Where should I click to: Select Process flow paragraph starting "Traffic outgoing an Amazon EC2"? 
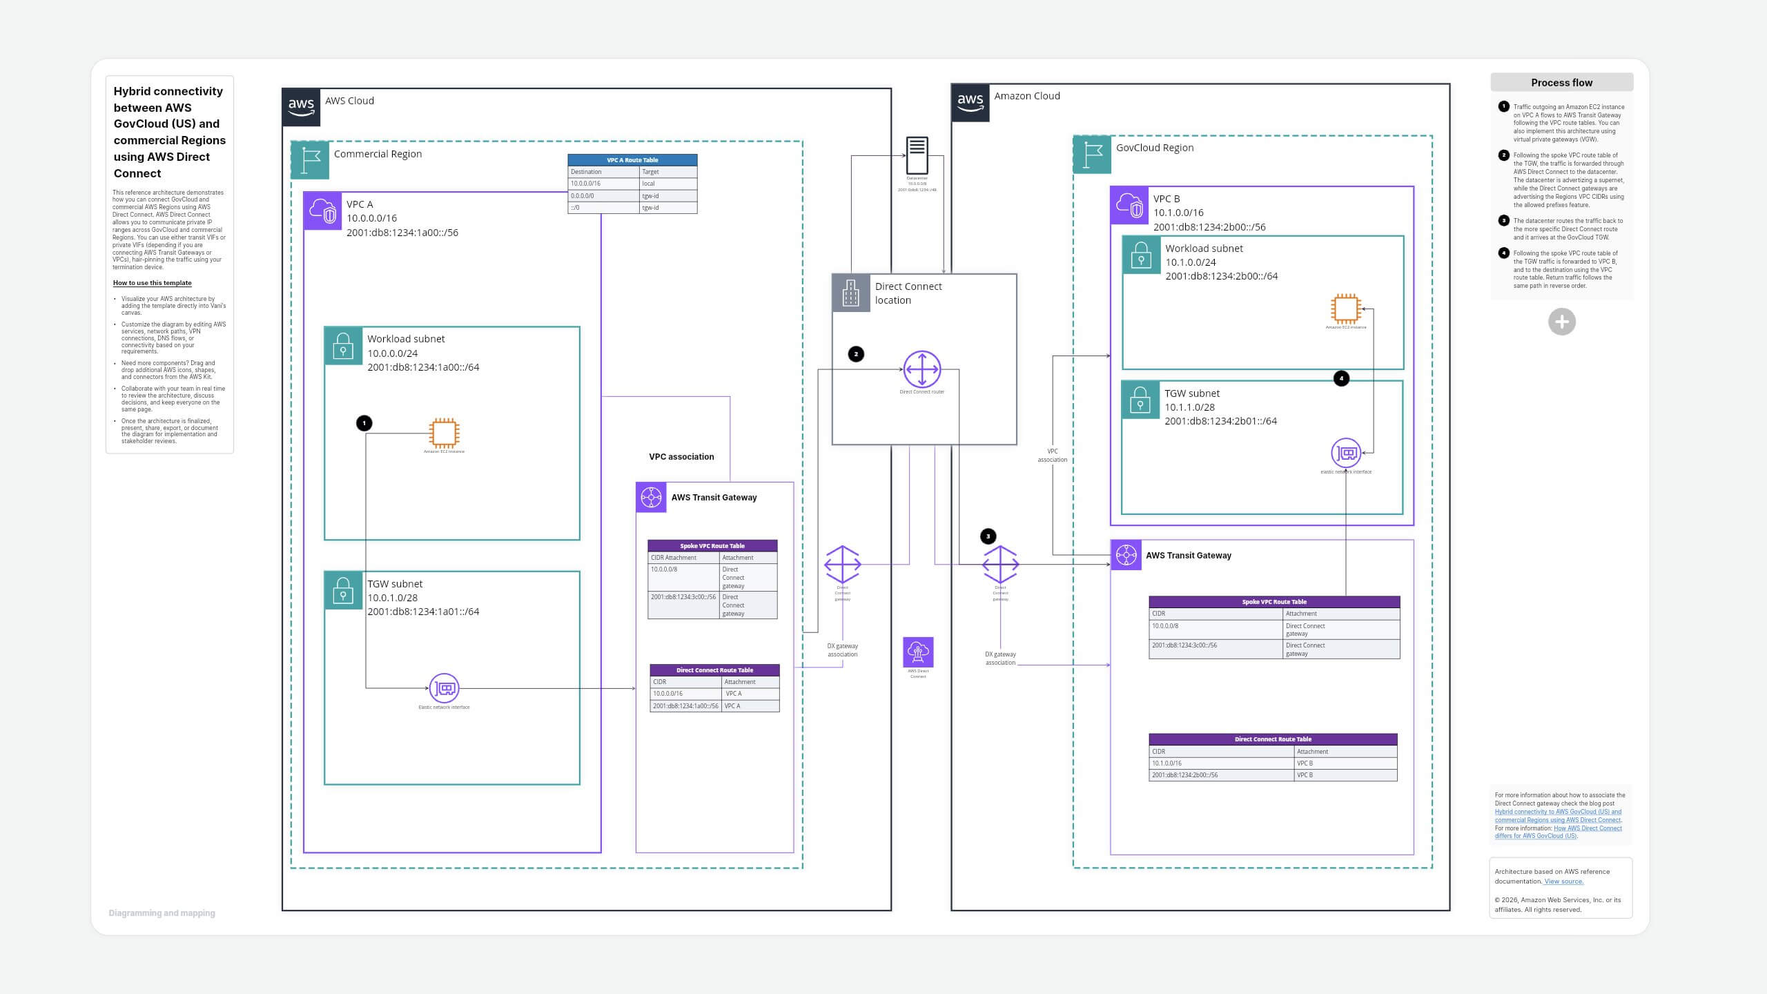point(1569,123)
